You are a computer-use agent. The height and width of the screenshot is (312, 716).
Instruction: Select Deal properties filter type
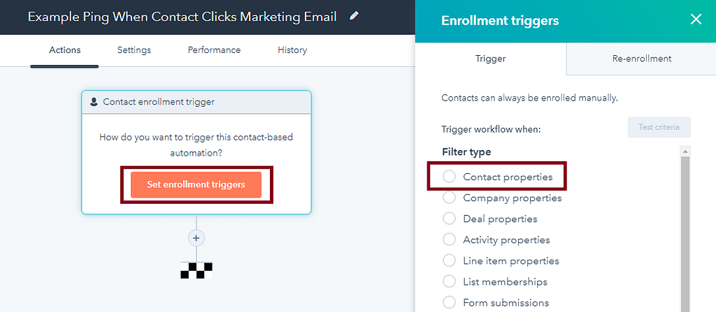tap(490, 219)
